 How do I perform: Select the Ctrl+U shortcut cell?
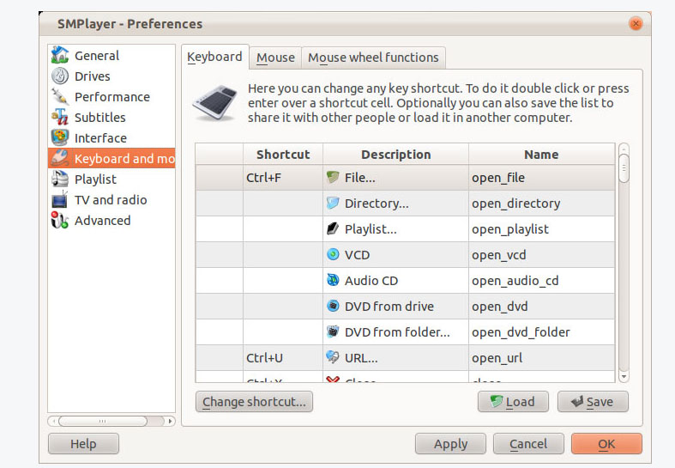pyautogui.click(x=283, y=358)
